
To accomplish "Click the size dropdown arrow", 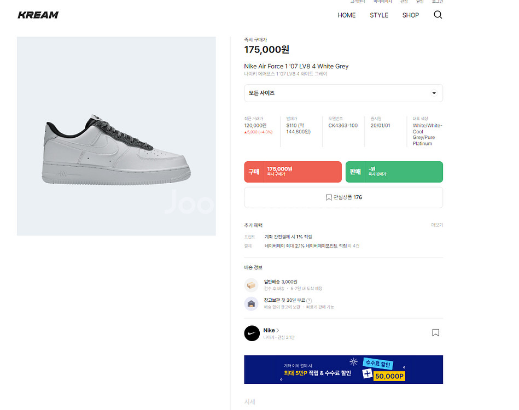I will (434, 93).
